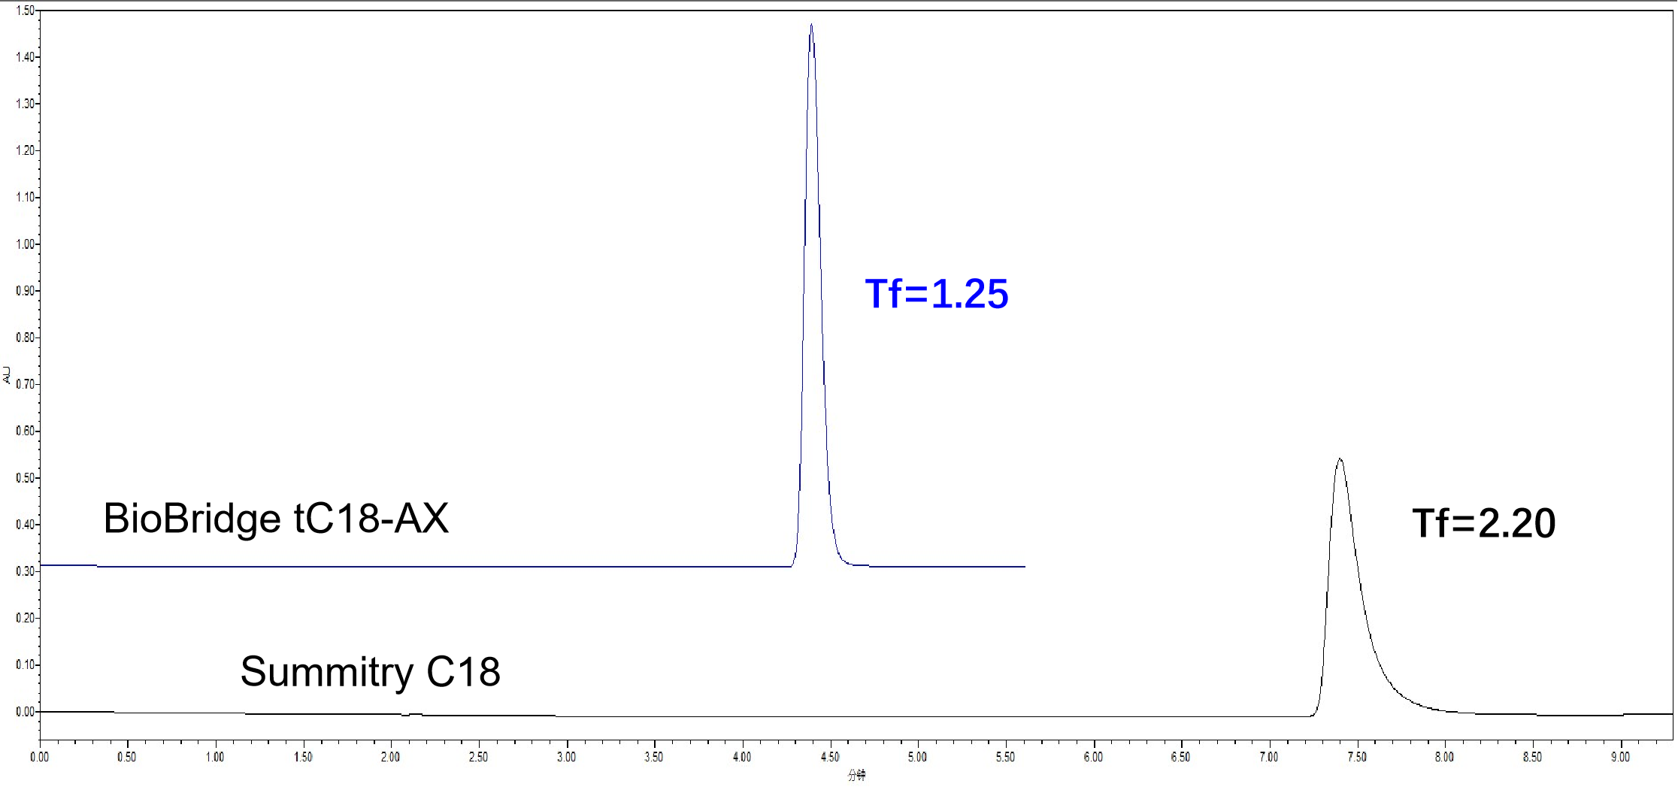The width and height of the screenshot is (1678, 787).
Task: Click the 7.50 tick on the time axis
Action: click(1357, 757)
